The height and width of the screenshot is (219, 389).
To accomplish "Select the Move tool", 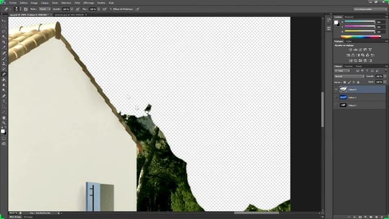I will click(4, 21).
